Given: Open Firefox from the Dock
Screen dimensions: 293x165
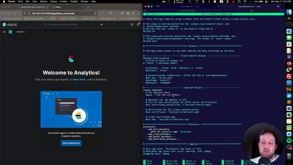Looking at the screenshot, I should 289,63.
